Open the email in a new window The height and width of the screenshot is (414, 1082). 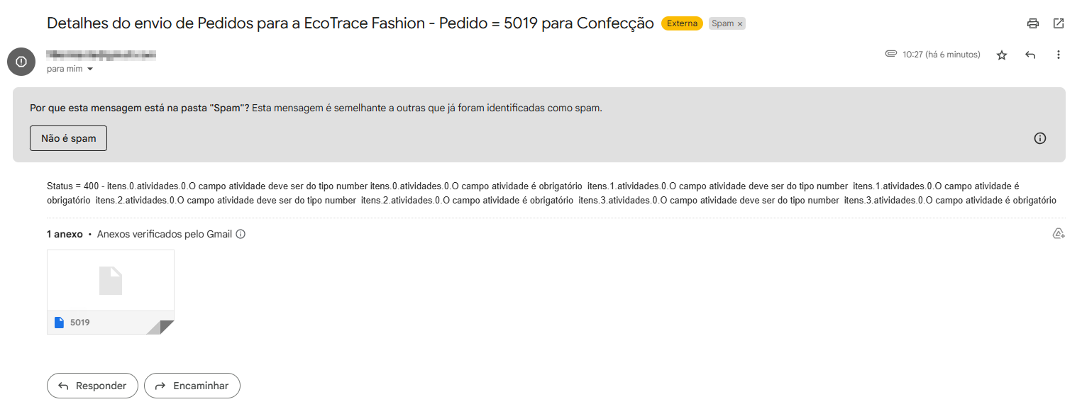click(1059, 23)
